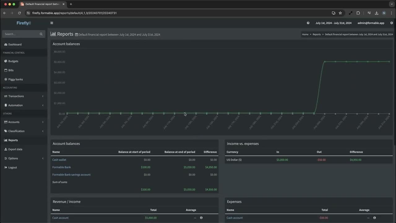Open the Formable Bank account link
Screen dimensions: 396x223
62,167
